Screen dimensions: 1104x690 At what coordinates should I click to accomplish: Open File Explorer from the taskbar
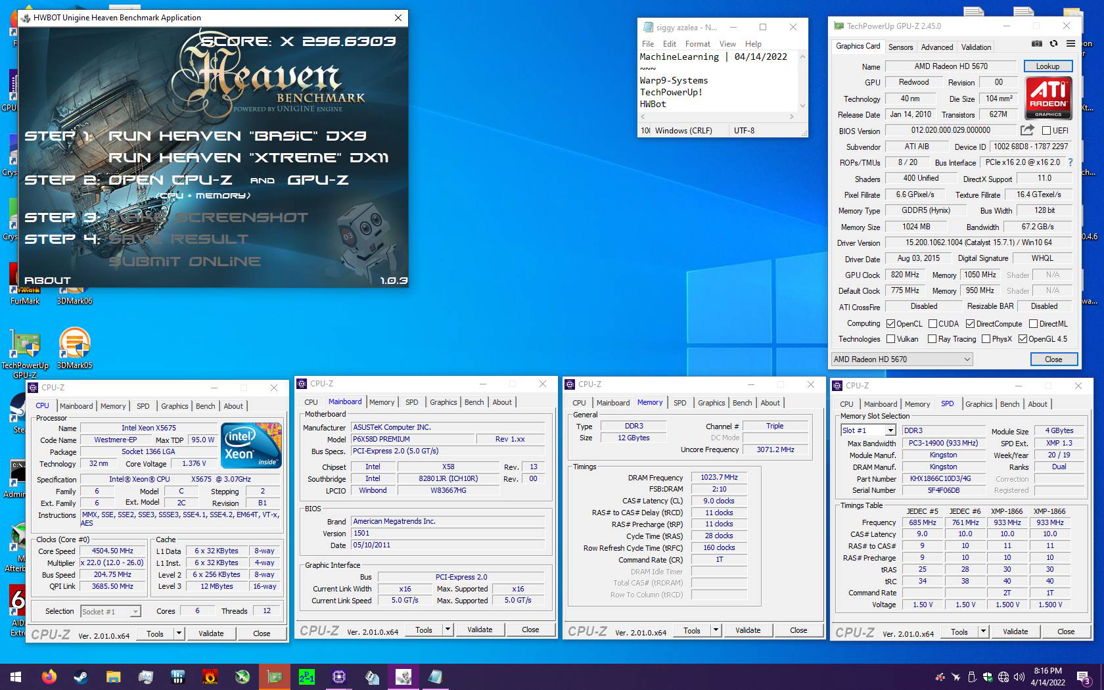pos(113,676)
